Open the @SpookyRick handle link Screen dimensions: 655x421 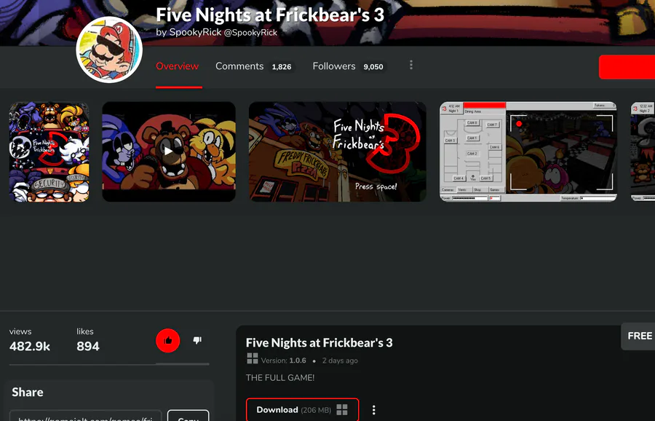pos(250,33)
